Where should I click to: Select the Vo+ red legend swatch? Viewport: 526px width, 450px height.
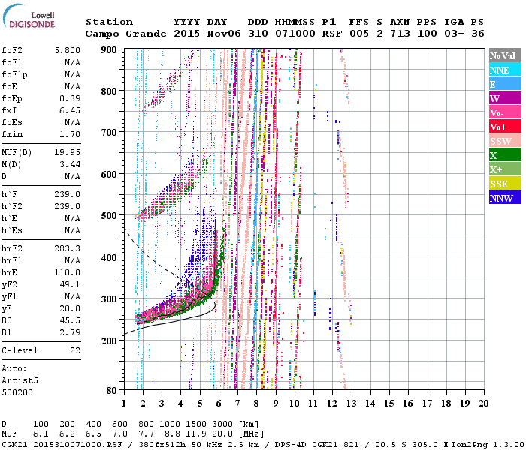[505, 127]
